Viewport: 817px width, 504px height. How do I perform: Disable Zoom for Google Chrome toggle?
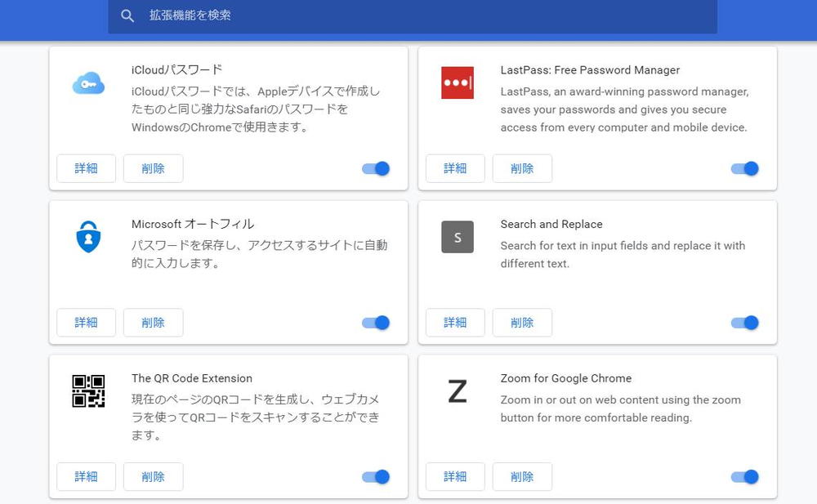tap(745, 477)
